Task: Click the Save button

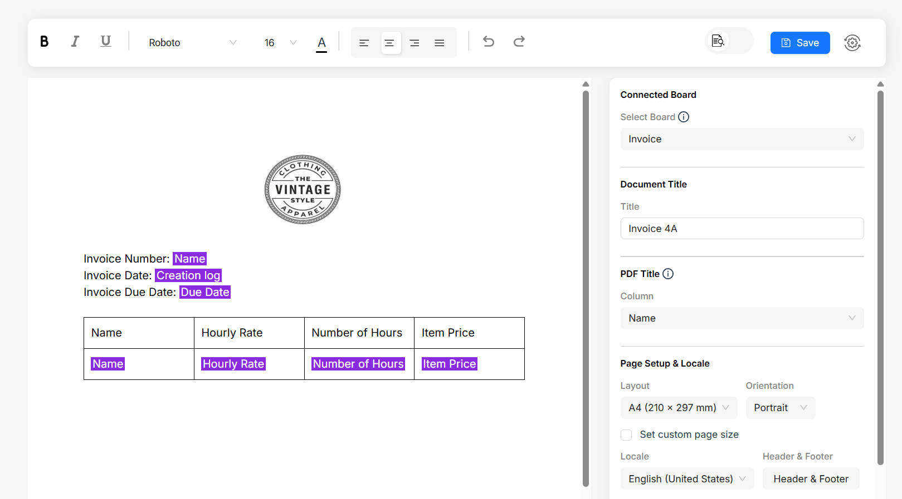Action: click(x=799, y=43)
